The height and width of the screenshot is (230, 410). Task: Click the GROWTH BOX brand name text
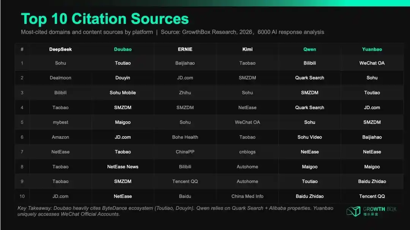tap(380, 209)
